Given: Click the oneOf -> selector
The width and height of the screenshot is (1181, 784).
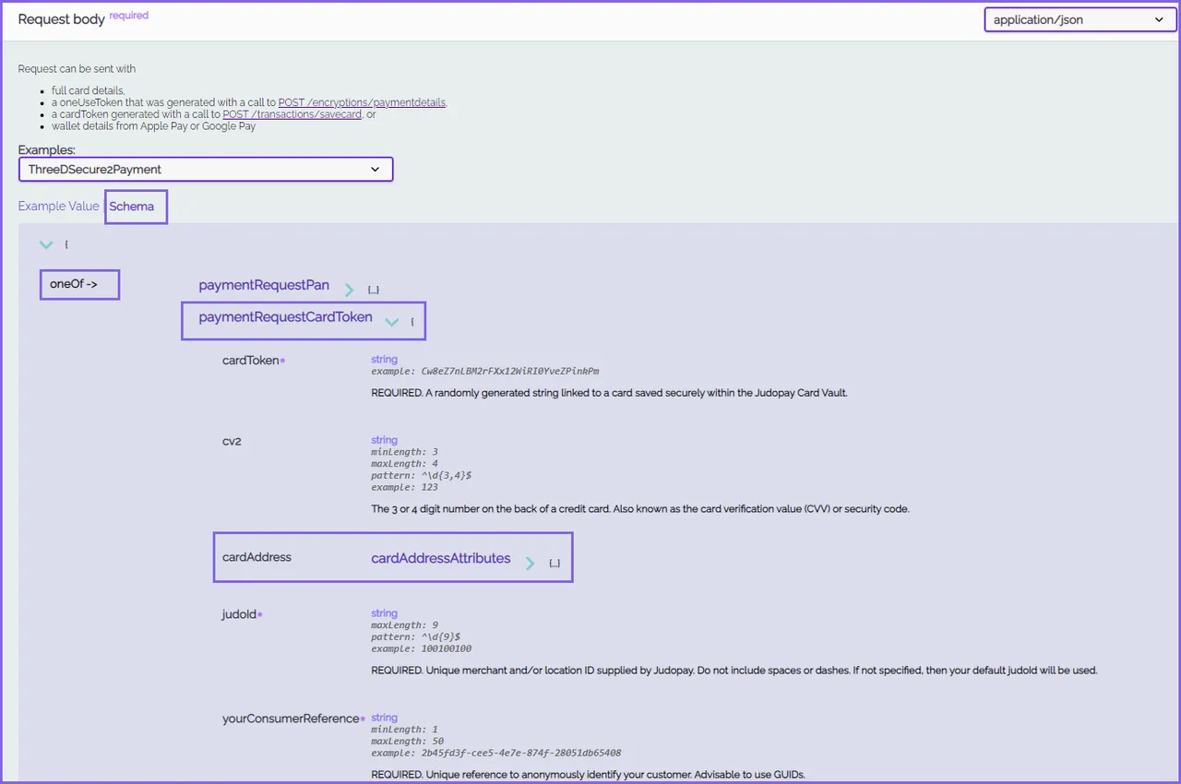Looking at the screenshot, I should (78, 284).
